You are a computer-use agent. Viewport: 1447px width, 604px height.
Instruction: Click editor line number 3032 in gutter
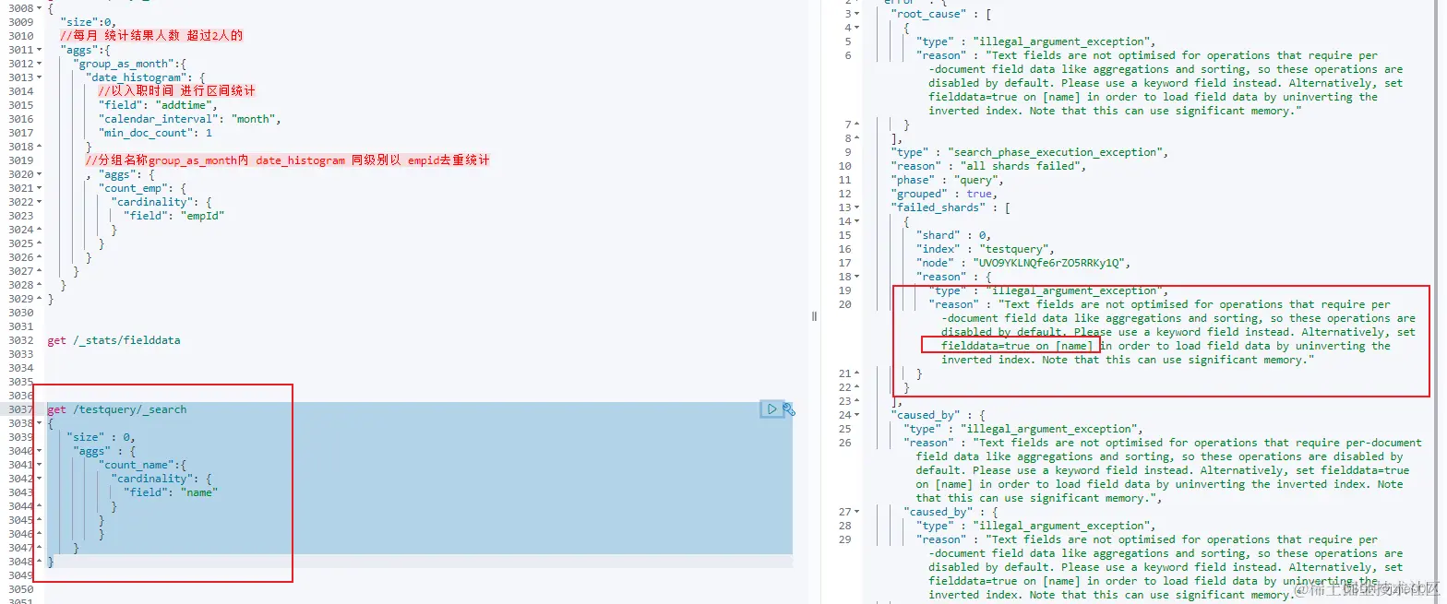[x=19, y=340]
